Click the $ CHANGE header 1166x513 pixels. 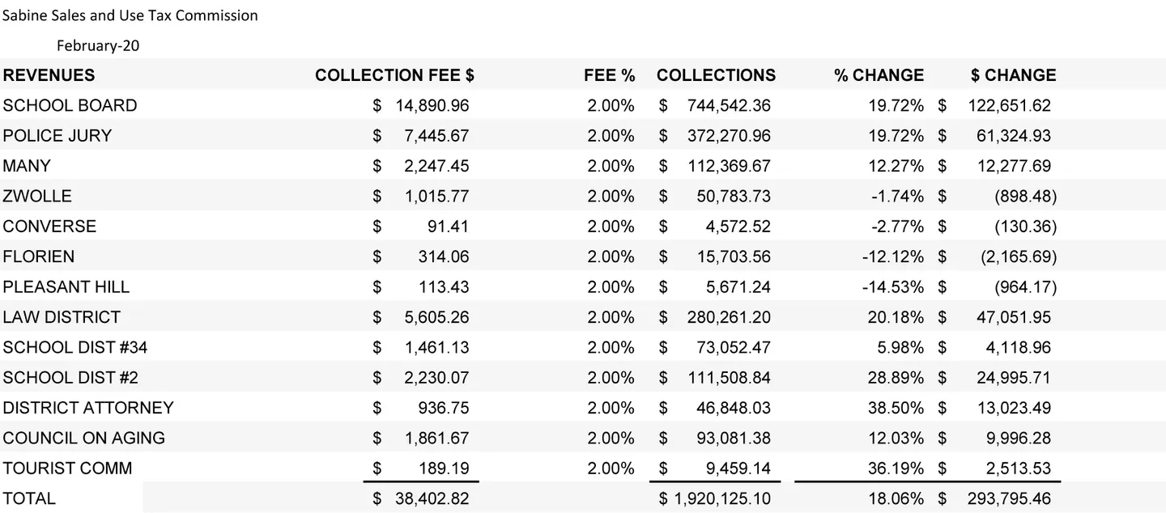point(1013,75)
